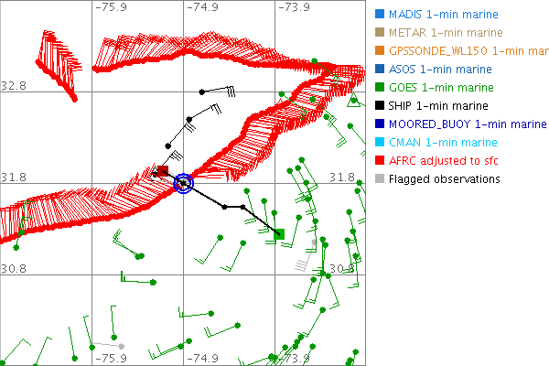The height and width of the screenshot is (366, 549).
Task: Click the MADIS 1-min marine color swatch
Action: (x=380, y=16)
